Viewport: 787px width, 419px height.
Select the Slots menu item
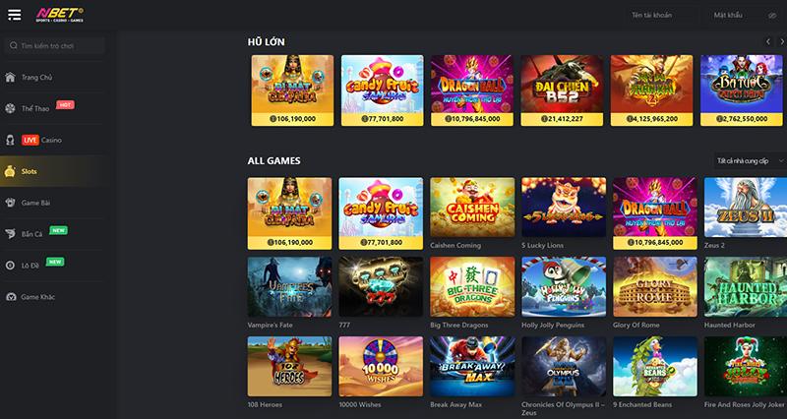click(x=54, y=171)
